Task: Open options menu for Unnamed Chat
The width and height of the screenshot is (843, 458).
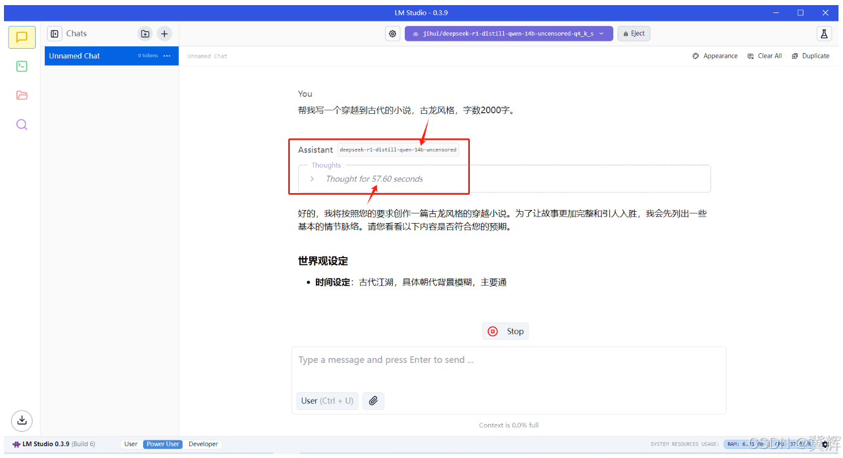Action: (167, 56)
